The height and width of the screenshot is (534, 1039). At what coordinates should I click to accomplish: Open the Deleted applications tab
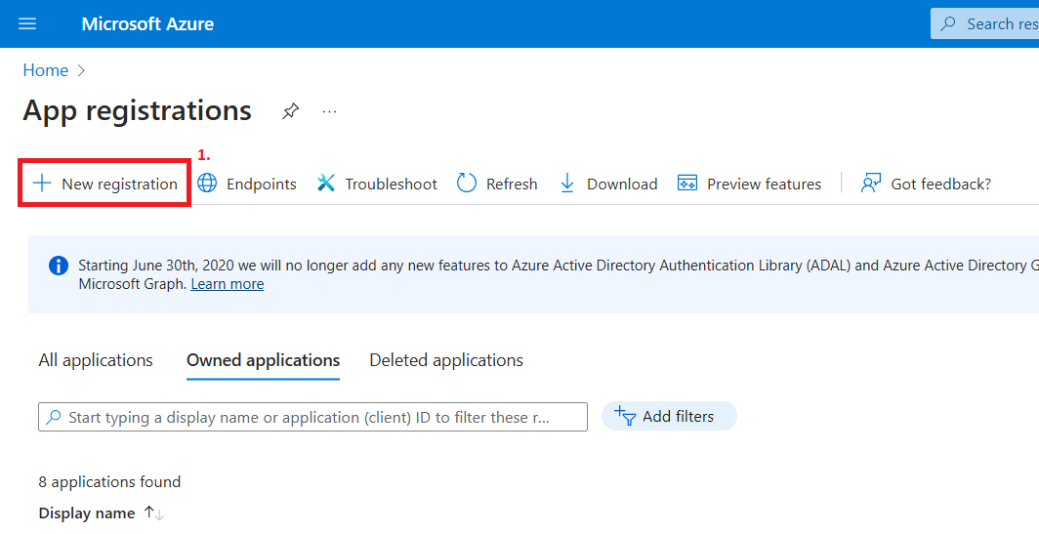(446, 360)
